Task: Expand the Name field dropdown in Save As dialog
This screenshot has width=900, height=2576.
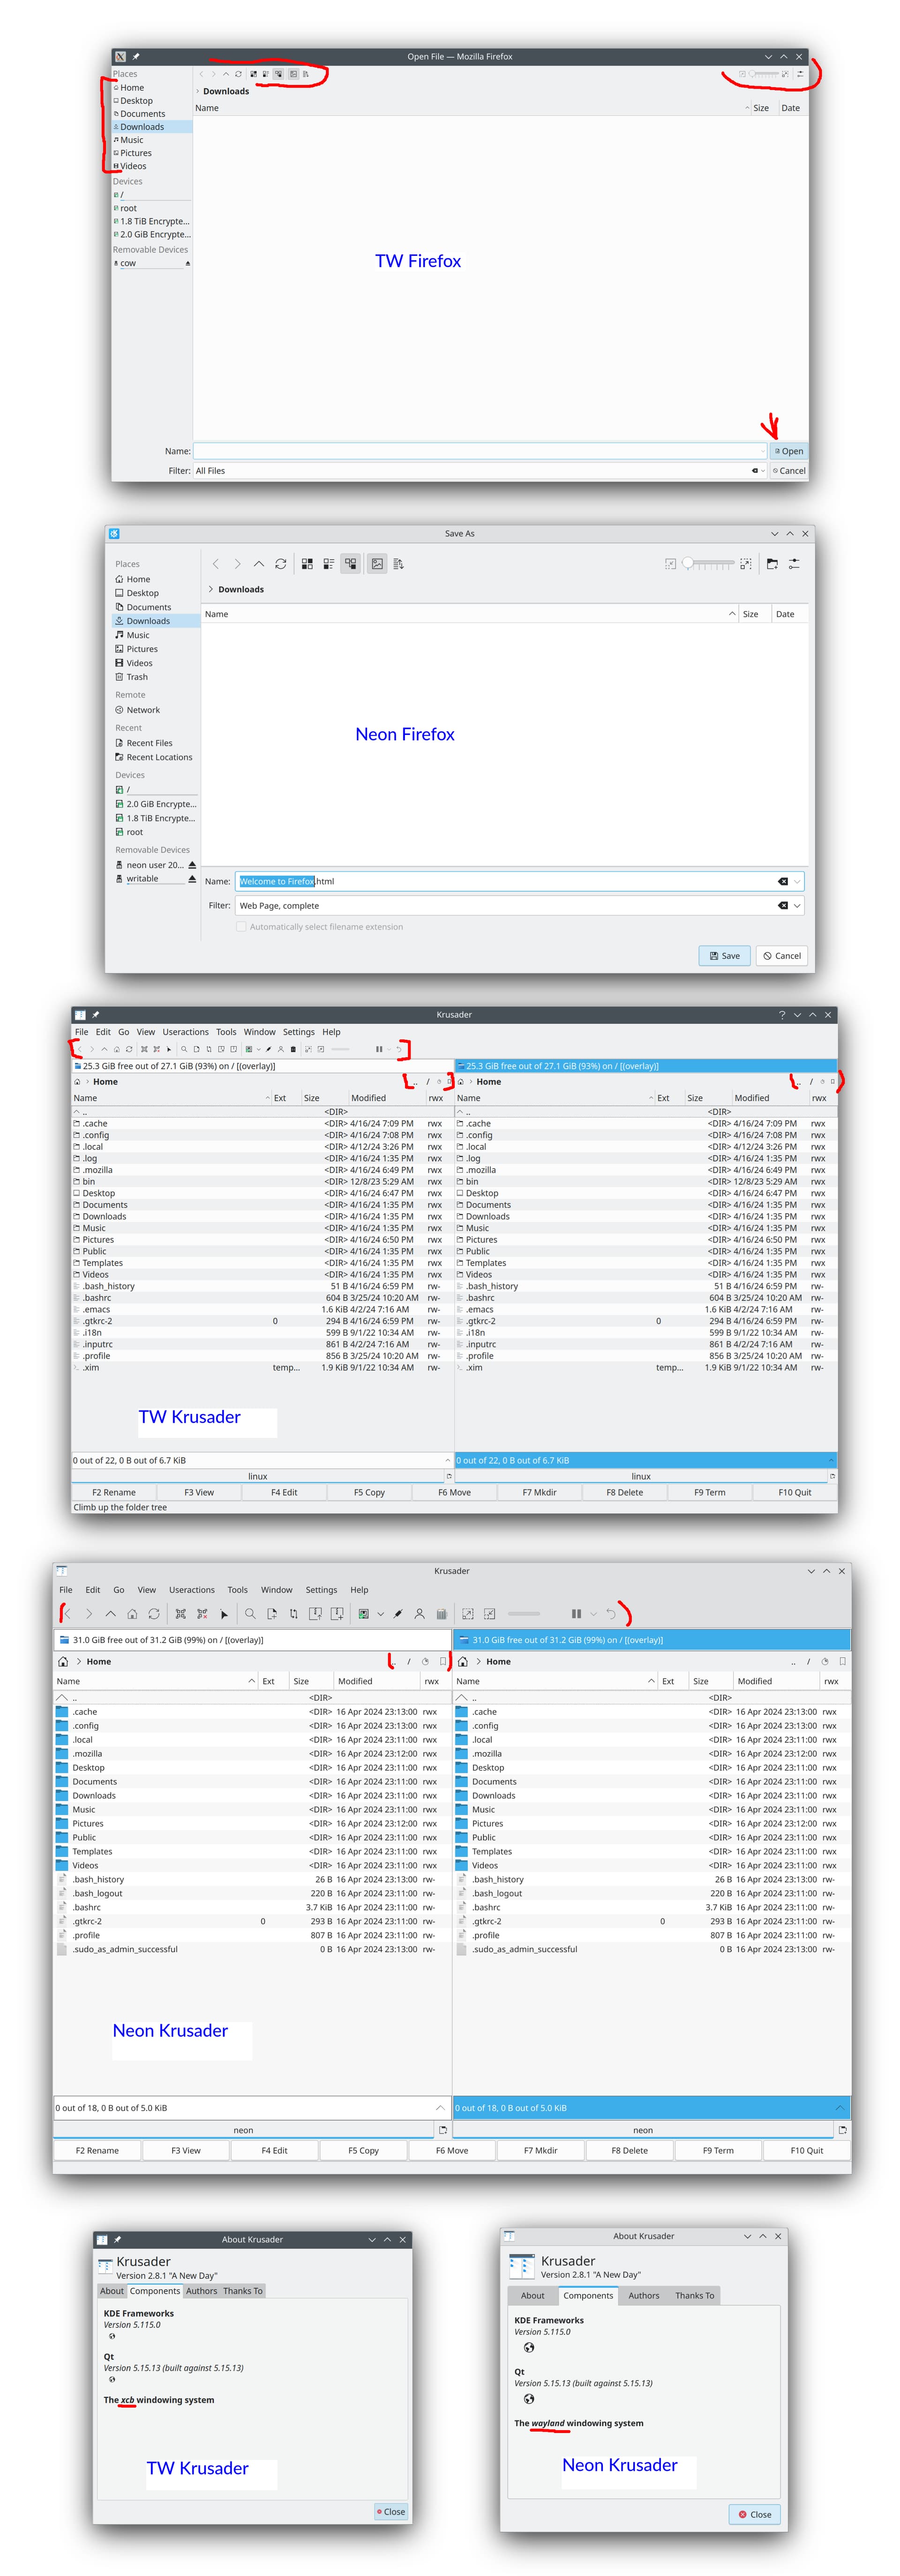Action: coord(797,881)
